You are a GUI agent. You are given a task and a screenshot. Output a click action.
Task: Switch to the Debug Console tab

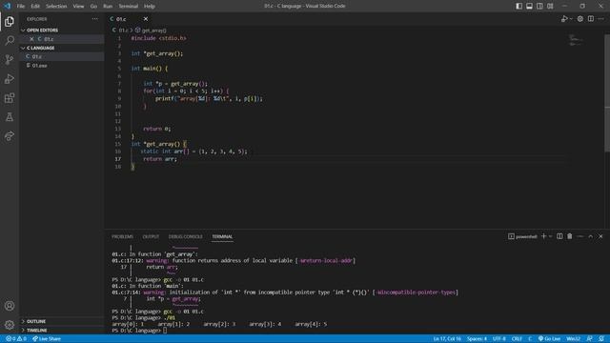(x=185, y=236)
